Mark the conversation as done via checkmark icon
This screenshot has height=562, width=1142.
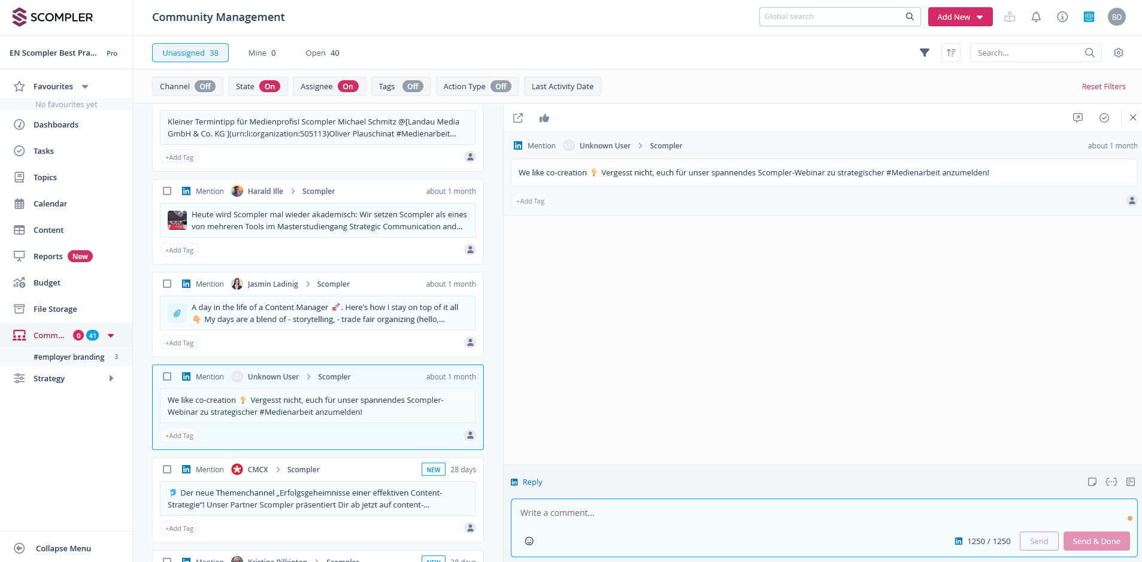[1104, 117]
